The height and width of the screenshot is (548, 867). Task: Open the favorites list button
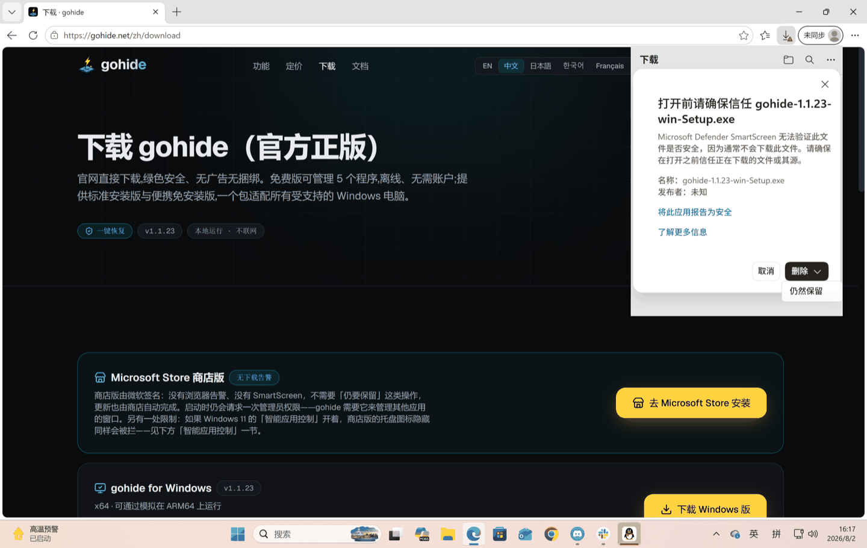(x=765, y=36)
